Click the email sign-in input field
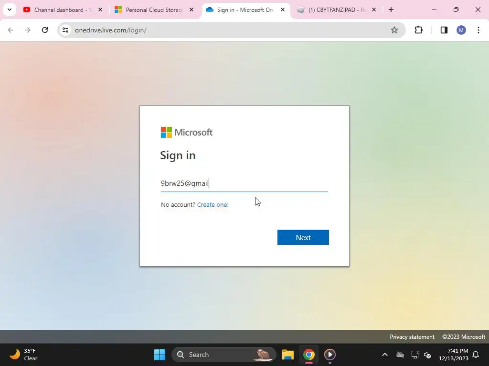This screenshot has height=366, width=489. (x=244, y=183)
